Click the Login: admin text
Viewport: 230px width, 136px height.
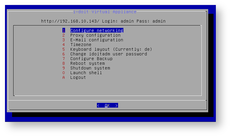pyautogui.click(x=118, y=21)
